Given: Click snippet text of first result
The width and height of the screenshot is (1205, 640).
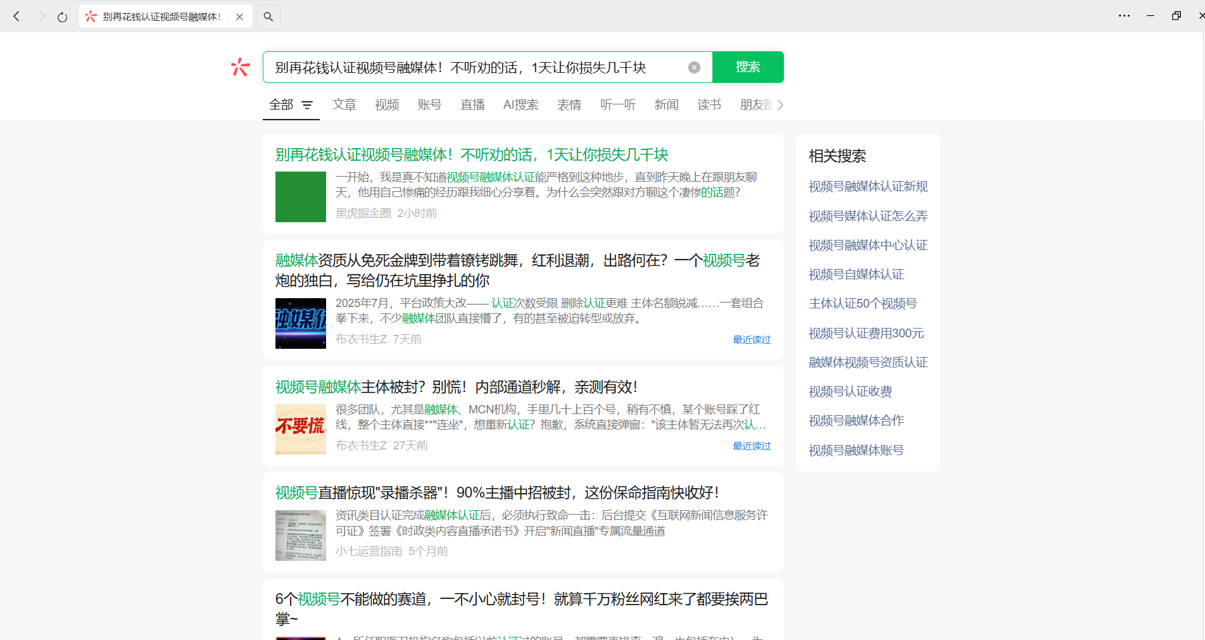Looking at the screenshot, I should coord(546,185).
